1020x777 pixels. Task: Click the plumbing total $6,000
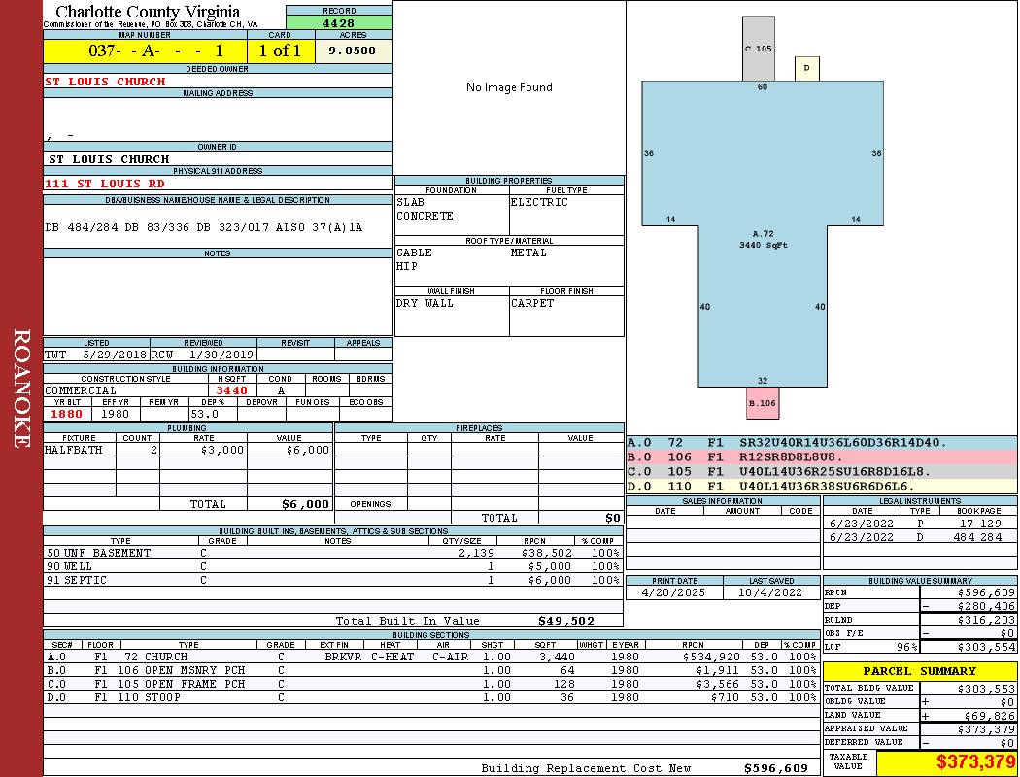click(306, 504)
